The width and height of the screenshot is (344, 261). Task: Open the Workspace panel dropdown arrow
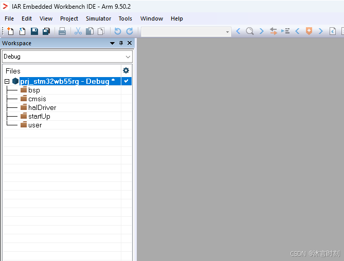[x=112, y=43]
